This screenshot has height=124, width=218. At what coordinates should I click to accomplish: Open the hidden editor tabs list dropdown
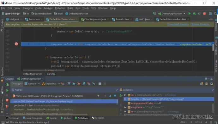pos(211,19)
